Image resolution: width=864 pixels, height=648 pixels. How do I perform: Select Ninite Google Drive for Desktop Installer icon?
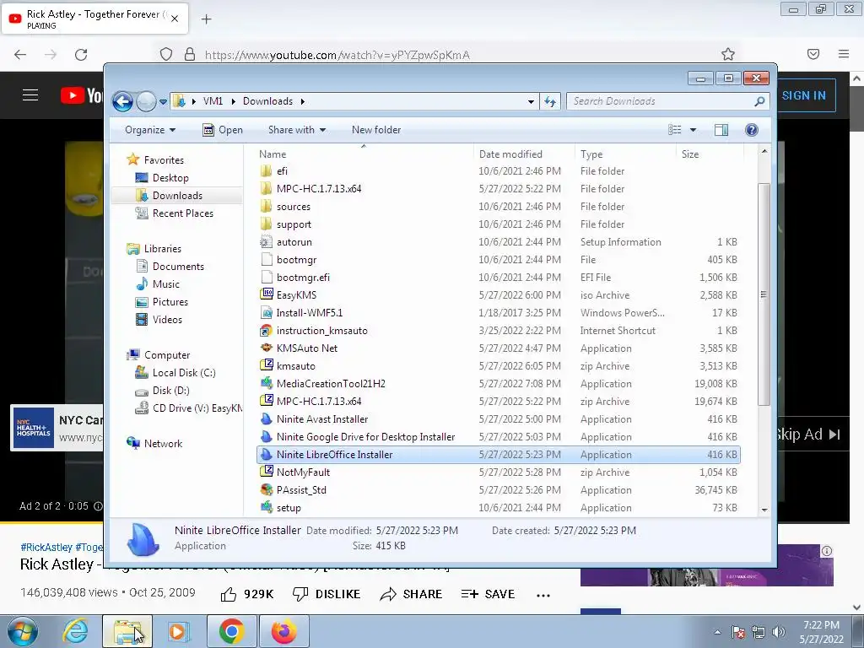[267, 437]
